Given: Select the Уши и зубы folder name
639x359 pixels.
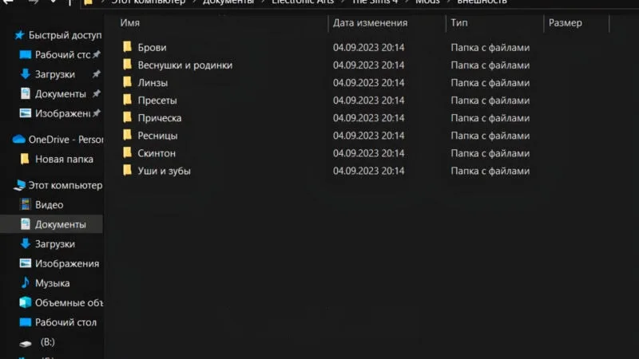Looking at the screenshot, I should [164, 171].
